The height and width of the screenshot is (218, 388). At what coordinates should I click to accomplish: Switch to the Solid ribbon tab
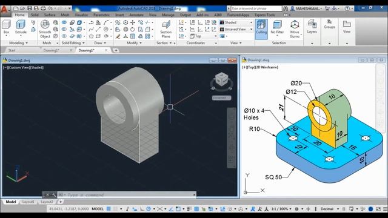[35, 15]
